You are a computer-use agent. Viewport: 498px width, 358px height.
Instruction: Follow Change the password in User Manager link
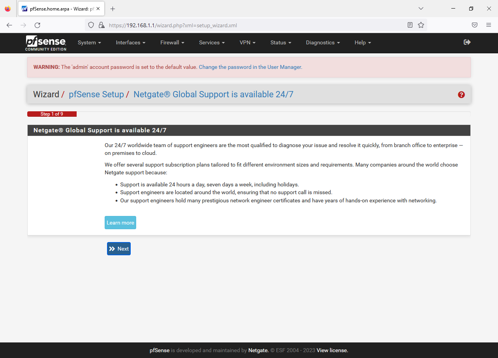pos(251,67)
